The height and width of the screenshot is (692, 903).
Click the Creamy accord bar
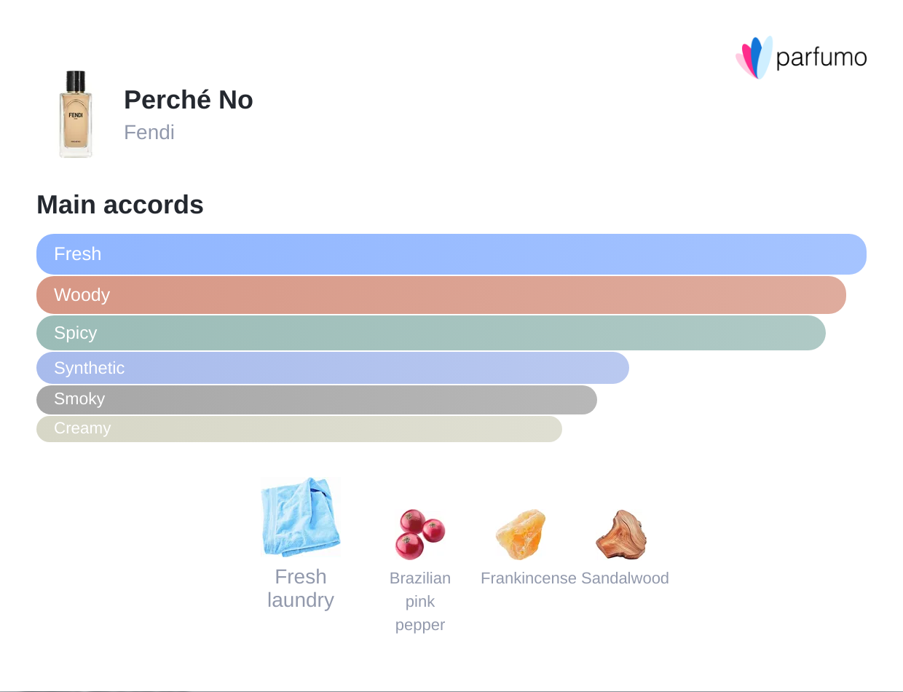299,428
